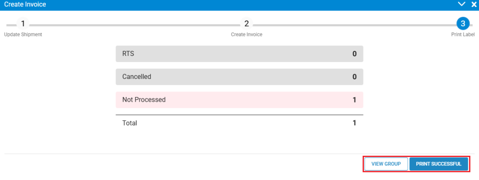The image size is (479, 180).
Task: Select the Not Processed row
Action: coord(239,100)
